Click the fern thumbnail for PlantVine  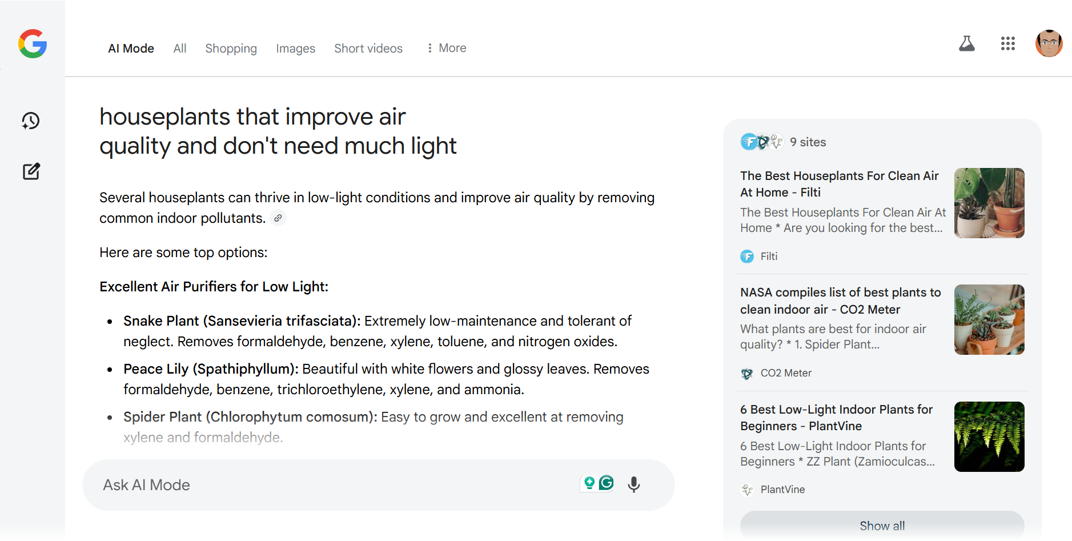point(989,436)
